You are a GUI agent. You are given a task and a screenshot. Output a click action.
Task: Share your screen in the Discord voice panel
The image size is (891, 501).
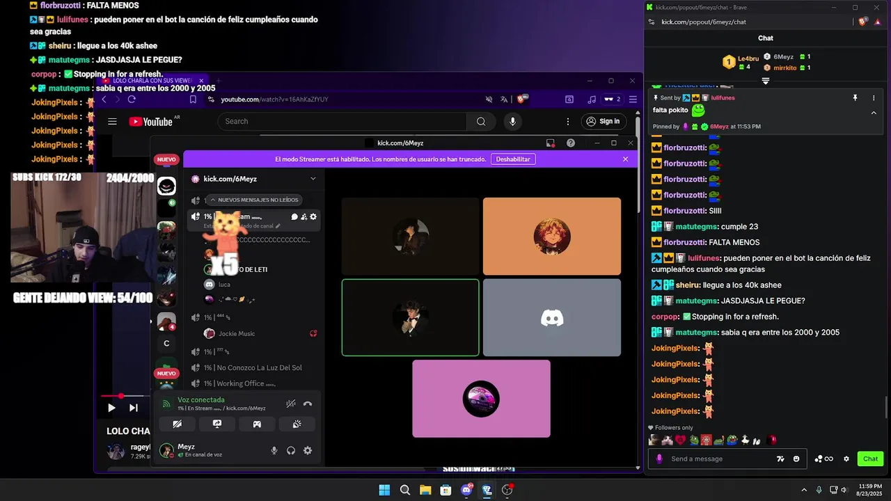pyautogui.click(x=216, y=424)
